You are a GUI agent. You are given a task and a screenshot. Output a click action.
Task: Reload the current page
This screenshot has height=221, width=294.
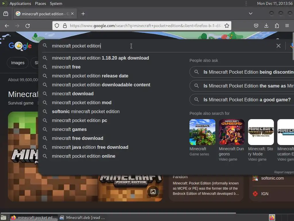coord(28,26)
